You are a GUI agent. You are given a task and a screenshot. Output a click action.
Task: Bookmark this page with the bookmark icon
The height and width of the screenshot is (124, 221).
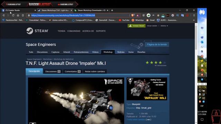(23, 15)
